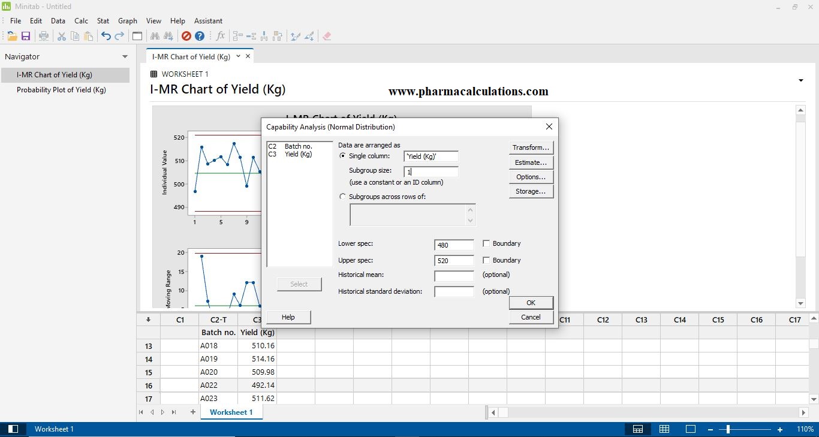Collapse the Navigator panel

125,56
